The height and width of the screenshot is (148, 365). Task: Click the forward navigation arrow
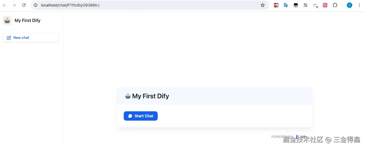[x=14, y=5]
